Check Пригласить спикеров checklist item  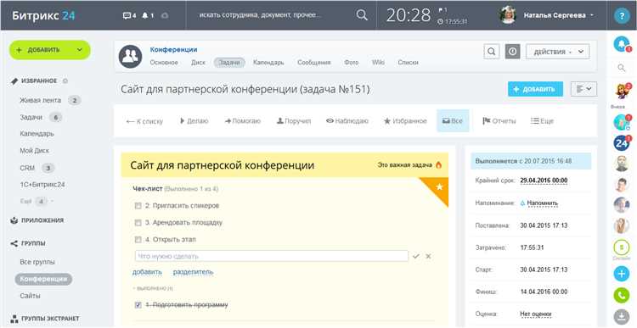pyautogui.click(x=138, y=206)
